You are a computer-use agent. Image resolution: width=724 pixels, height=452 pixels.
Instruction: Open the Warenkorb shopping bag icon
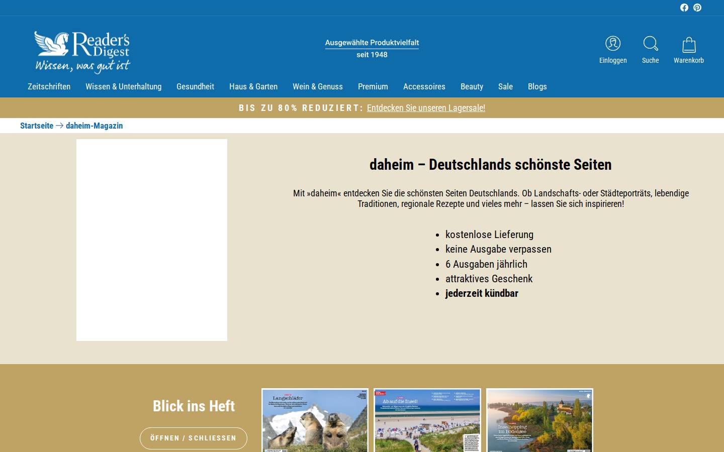(x=689, y=45)
